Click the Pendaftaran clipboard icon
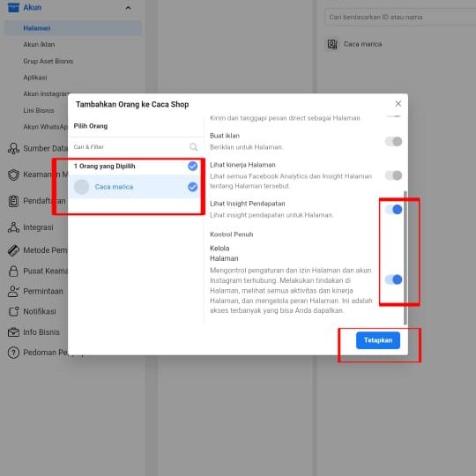The width and height of the screenshot is (476, 476). 13,201
